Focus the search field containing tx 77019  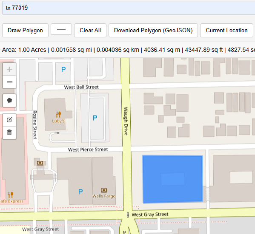click(x=129, y=8)
